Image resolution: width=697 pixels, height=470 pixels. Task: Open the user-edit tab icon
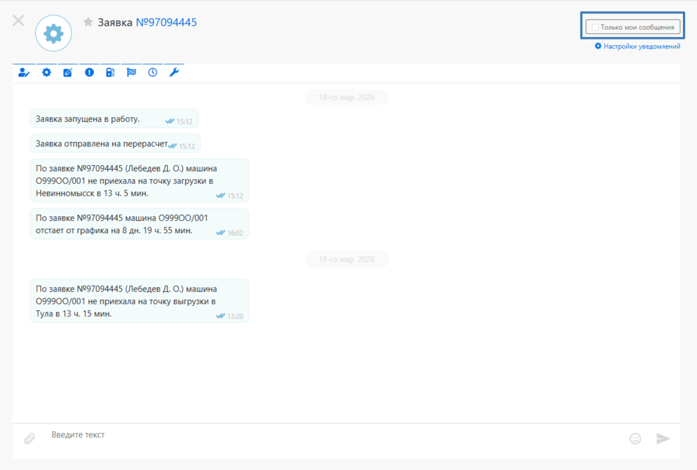click(x=24, y=73)
